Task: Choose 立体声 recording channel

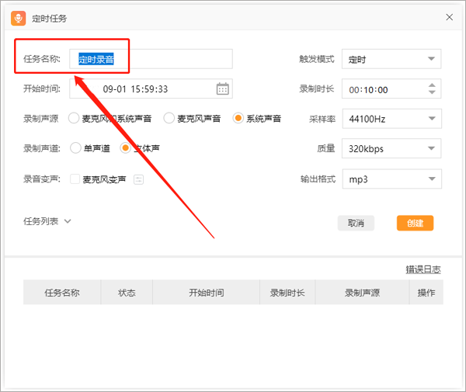Action: tap(125, 148)
